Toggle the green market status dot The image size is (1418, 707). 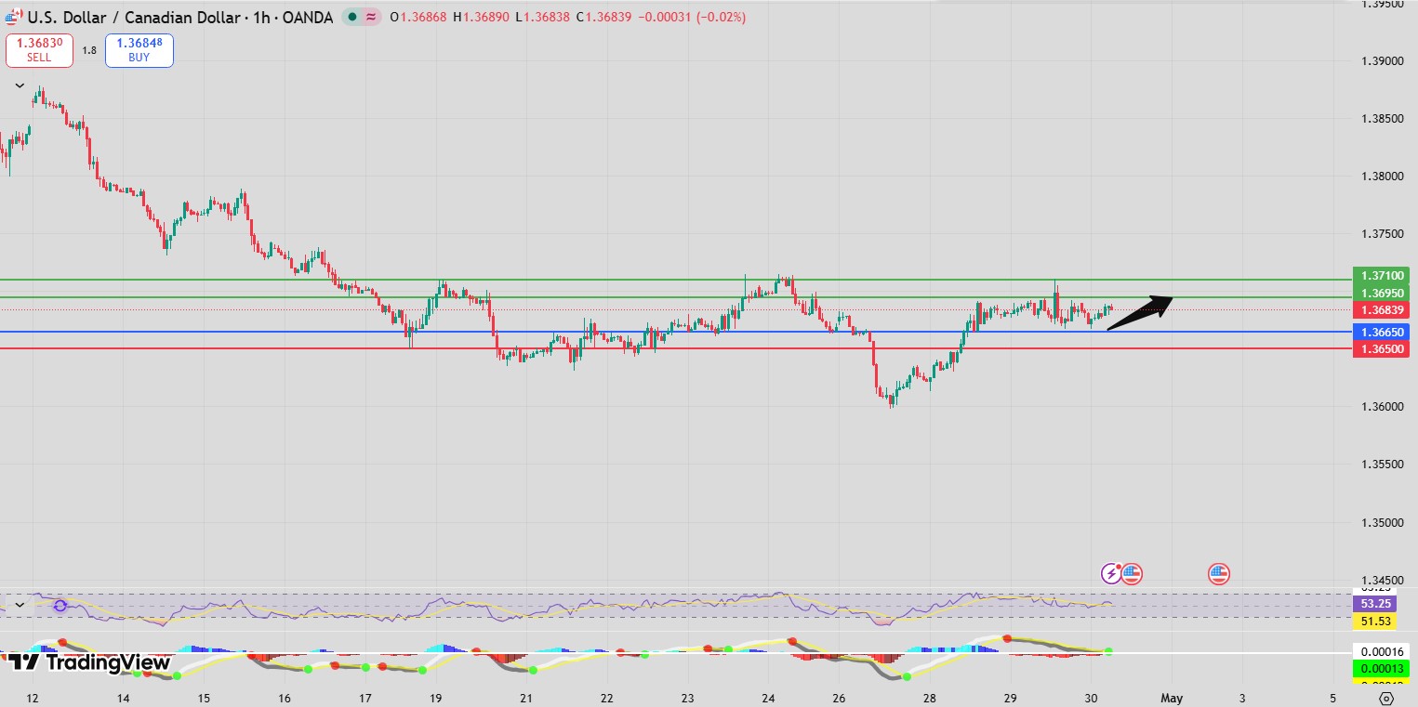click(353, 17)
